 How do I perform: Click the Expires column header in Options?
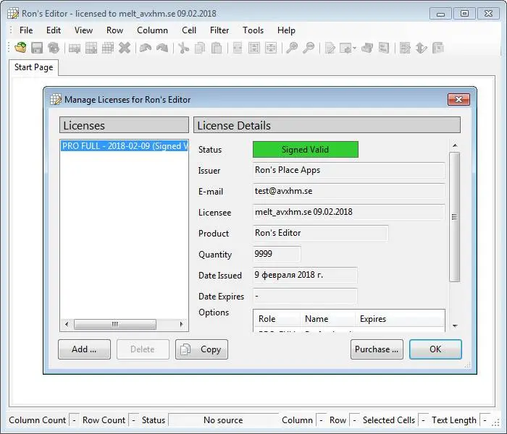(x=400, y=319)
